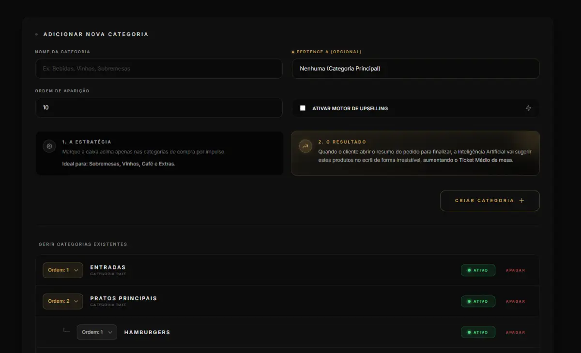Toggle the Ativo status for Hamburgers
Image resolution: width=581 pixels, height=353 pixels.
(x=478, y=332)
